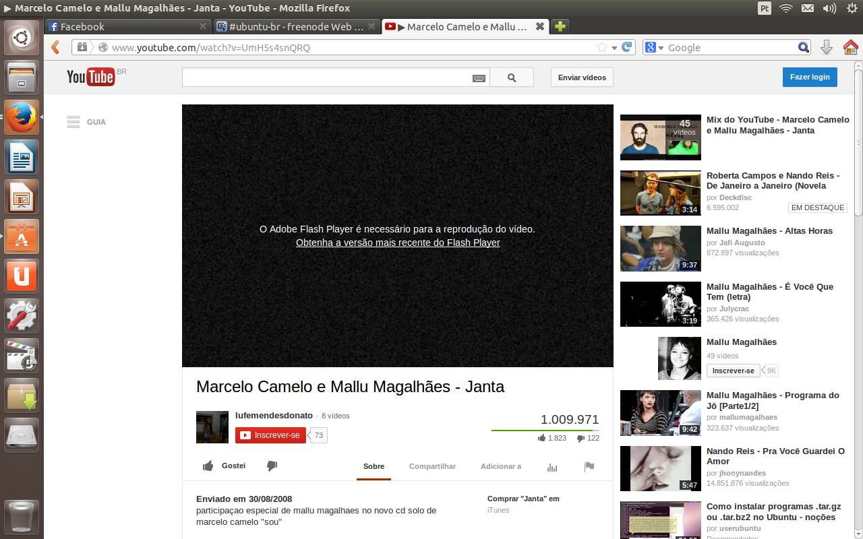
Task: Click Firefox back arrow button
Action: 56,47
